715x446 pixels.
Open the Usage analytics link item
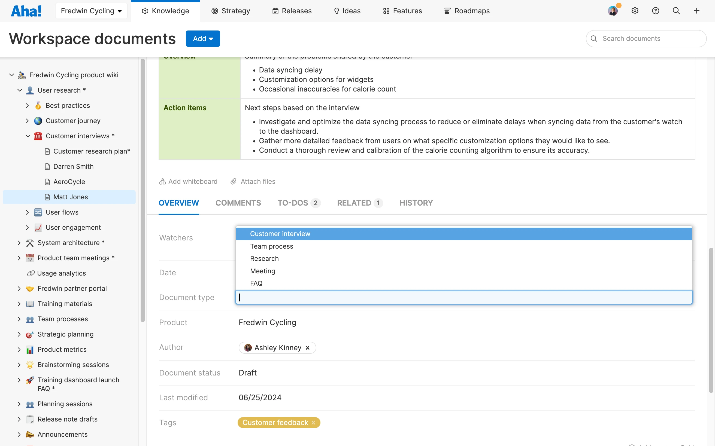coord(61,273)
